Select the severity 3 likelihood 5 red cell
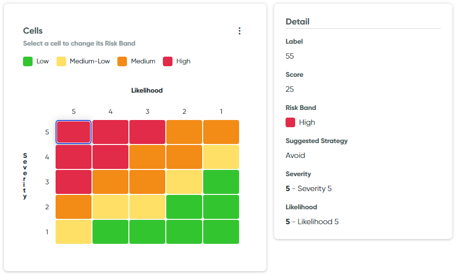This screenshot has width=459, height=276. [73, 182]
